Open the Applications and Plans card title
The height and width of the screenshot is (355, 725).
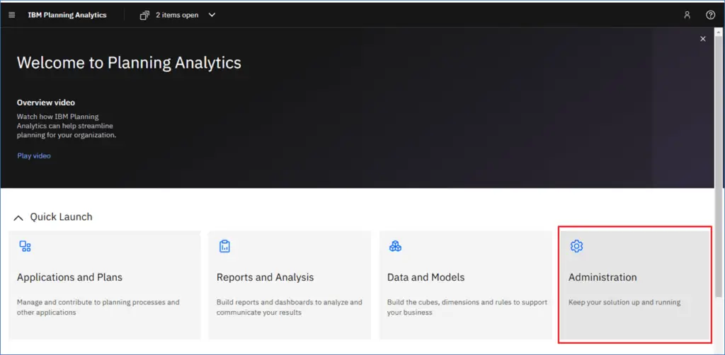pyautogui.click(x=70, y=277)
